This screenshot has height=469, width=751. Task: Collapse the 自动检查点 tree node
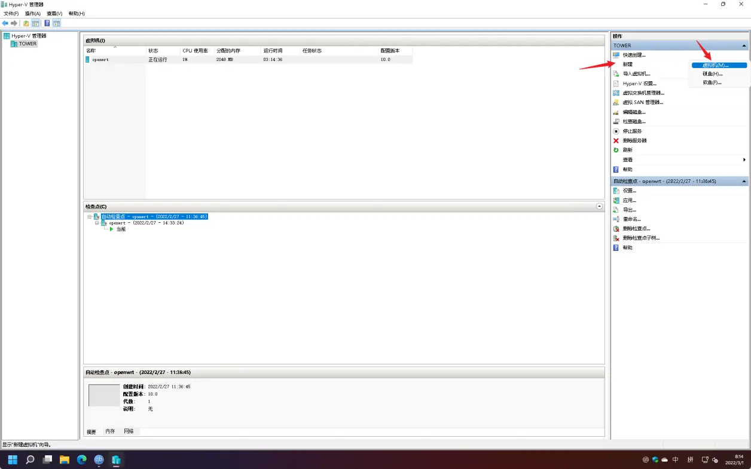click(89, 216)
